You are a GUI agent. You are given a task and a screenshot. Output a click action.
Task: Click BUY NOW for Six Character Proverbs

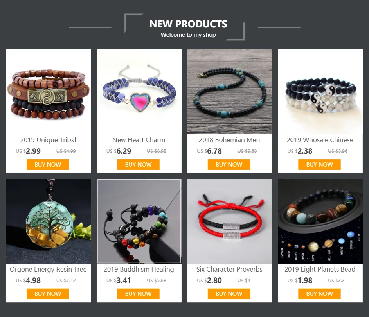pos(229,294)
